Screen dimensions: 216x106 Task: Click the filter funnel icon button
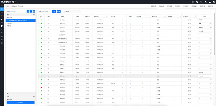pos(31,11)
